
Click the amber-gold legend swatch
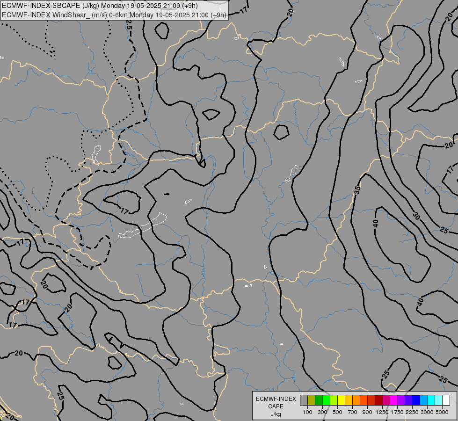(x=349, y=400)
